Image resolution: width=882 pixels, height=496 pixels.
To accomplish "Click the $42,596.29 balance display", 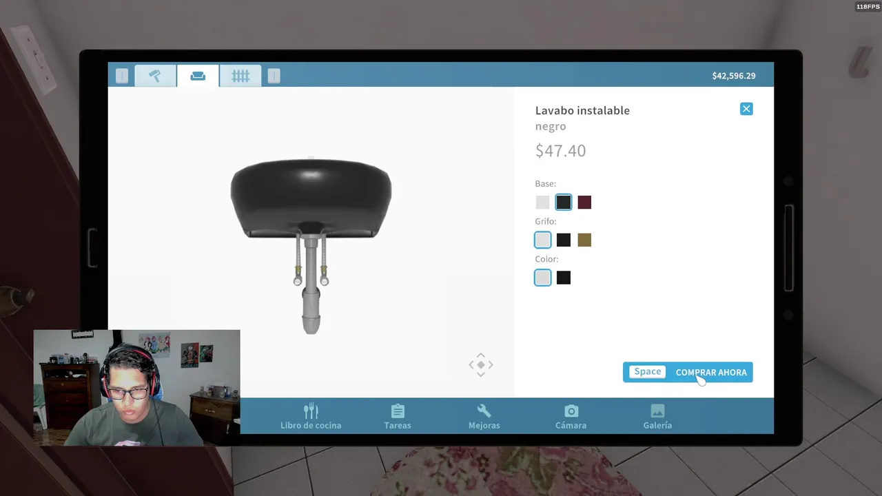I will 734,76.
